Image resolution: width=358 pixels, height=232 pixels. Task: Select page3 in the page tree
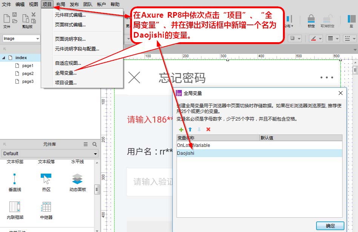coord(28,81)
